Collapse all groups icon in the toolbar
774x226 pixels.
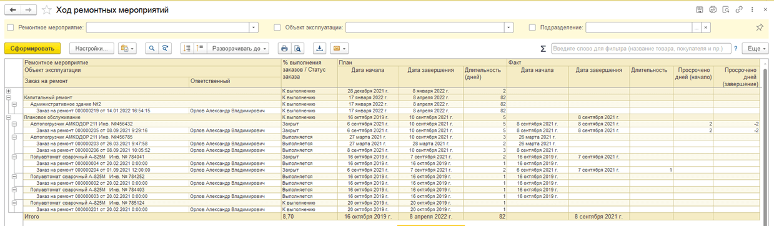[x=187, y=48]
